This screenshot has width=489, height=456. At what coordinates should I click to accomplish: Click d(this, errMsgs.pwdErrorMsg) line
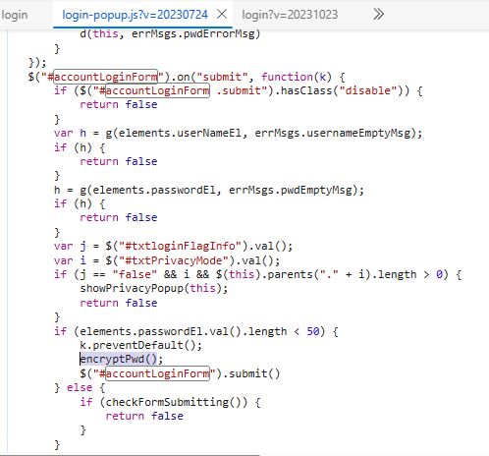point(170,33)
